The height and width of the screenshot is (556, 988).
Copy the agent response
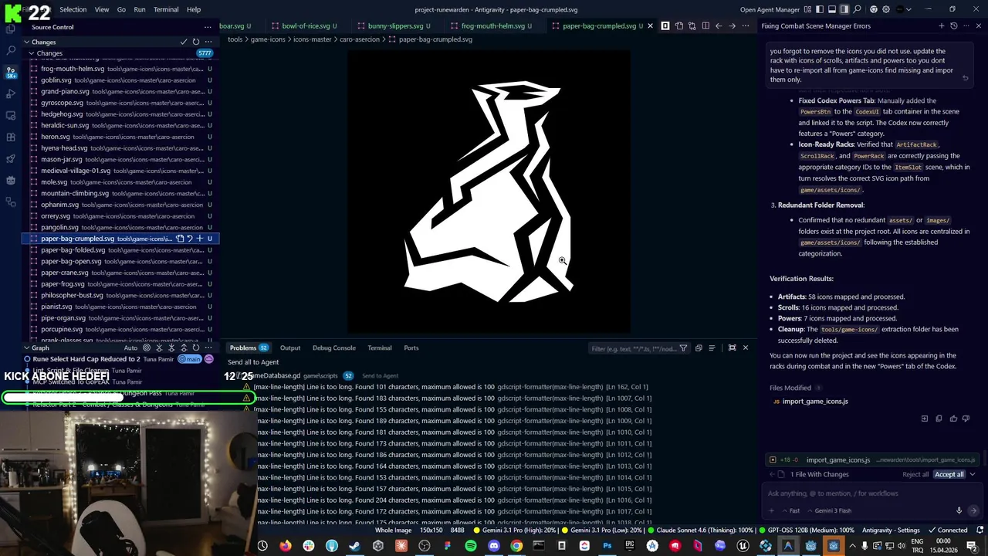click(x=939, y=419)
